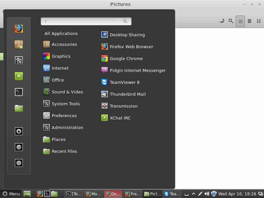The image size is (264, 198).
Task: Launch Firefox from panel launcher
Action: click(40, 194)
